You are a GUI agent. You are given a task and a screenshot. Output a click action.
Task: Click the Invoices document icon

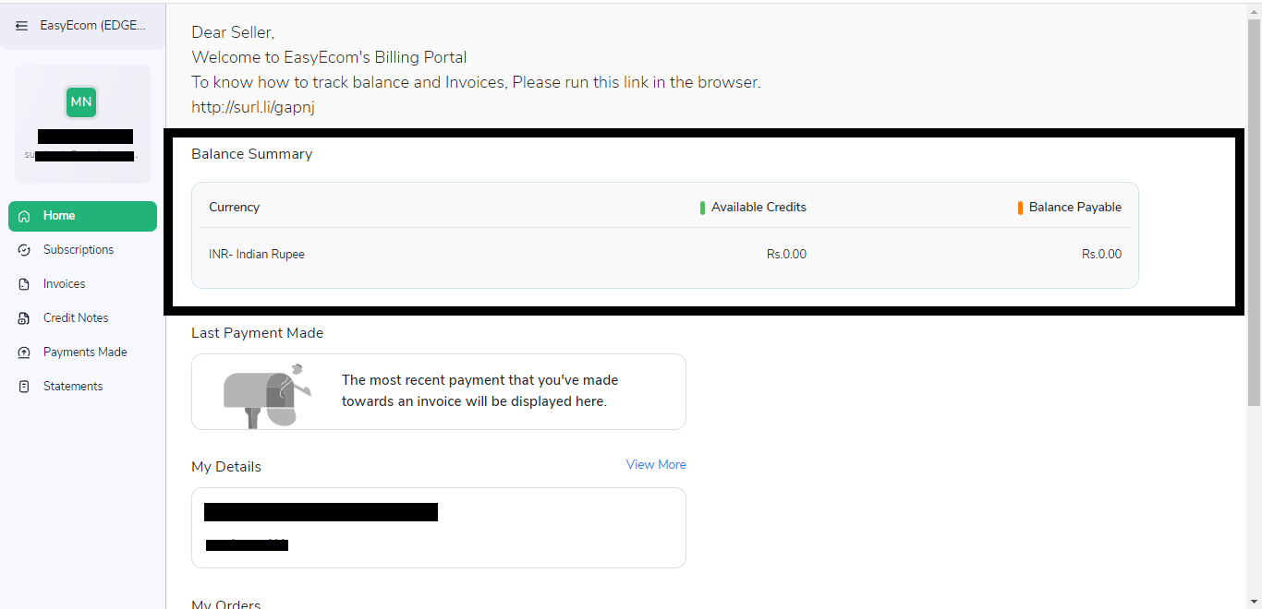[25, 284]
